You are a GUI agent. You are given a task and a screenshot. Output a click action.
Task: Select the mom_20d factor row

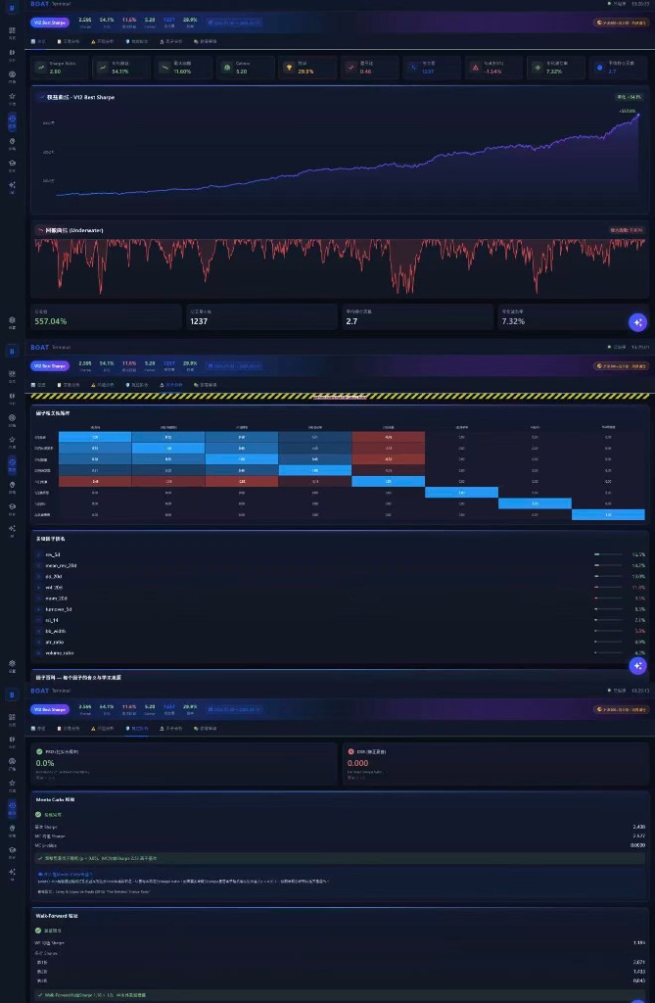pyautogui.click(x=340, y=598)
